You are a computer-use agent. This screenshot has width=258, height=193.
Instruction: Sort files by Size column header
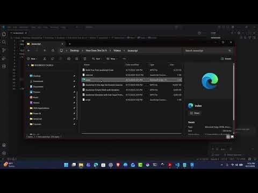[x=172, y=65]
